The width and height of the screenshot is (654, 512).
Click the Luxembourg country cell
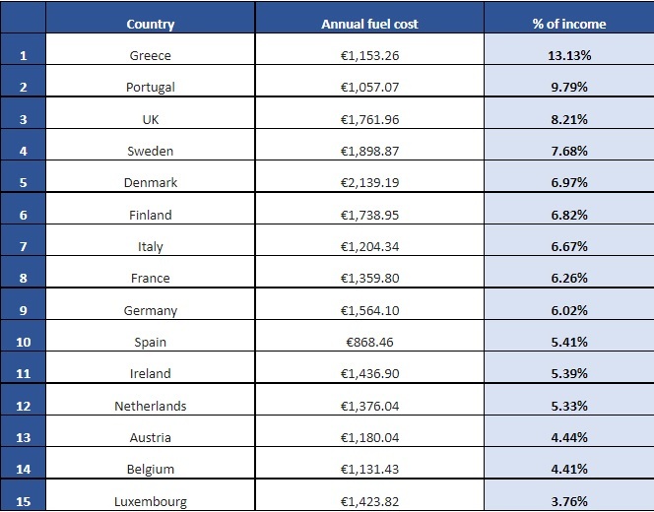click(151, 501)
